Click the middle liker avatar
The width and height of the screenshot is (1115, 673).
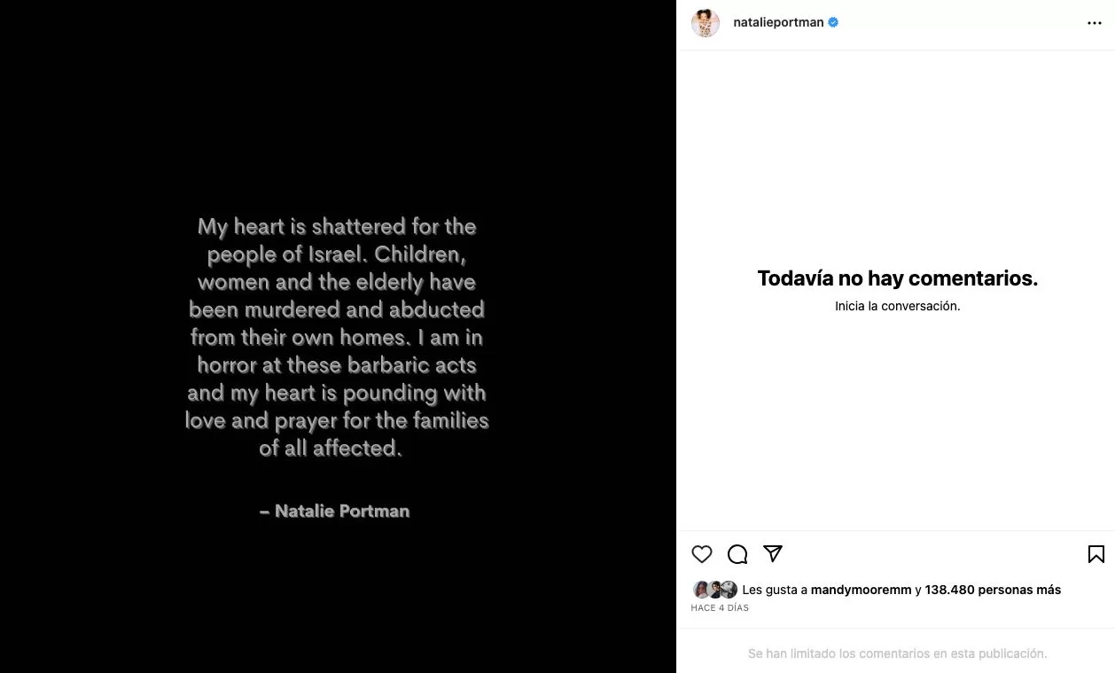714,590
